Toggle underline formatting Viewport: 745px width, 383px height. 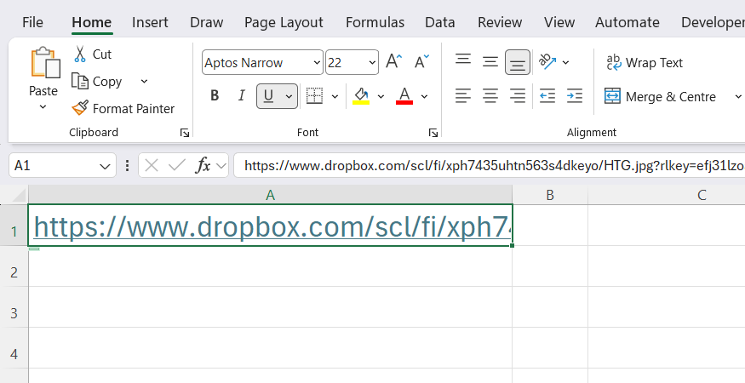click(x=268, y=96)
